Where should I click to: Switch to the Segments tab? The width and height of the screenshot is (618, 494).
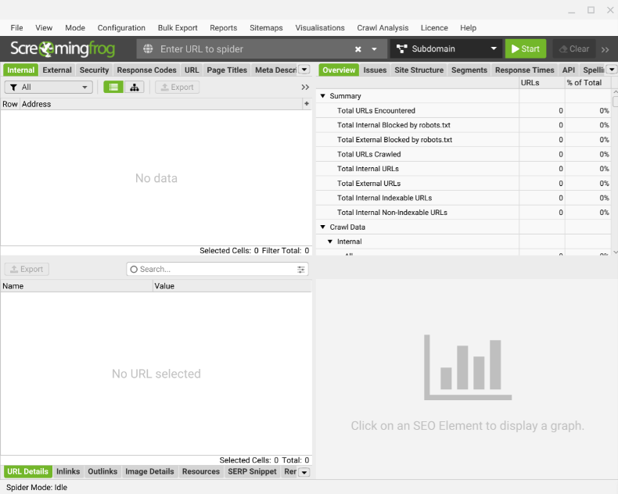pyautogui.click(x=469, y=70)
